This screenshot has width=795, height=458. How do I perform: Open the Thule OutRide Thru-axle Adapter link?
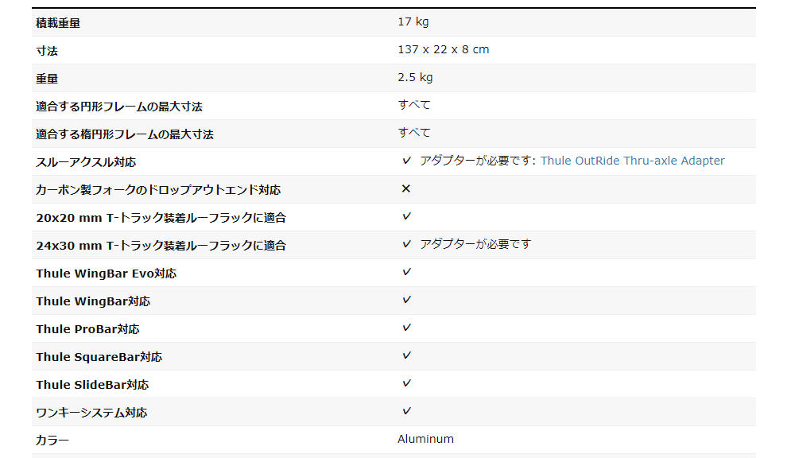(x=632, y=161)
